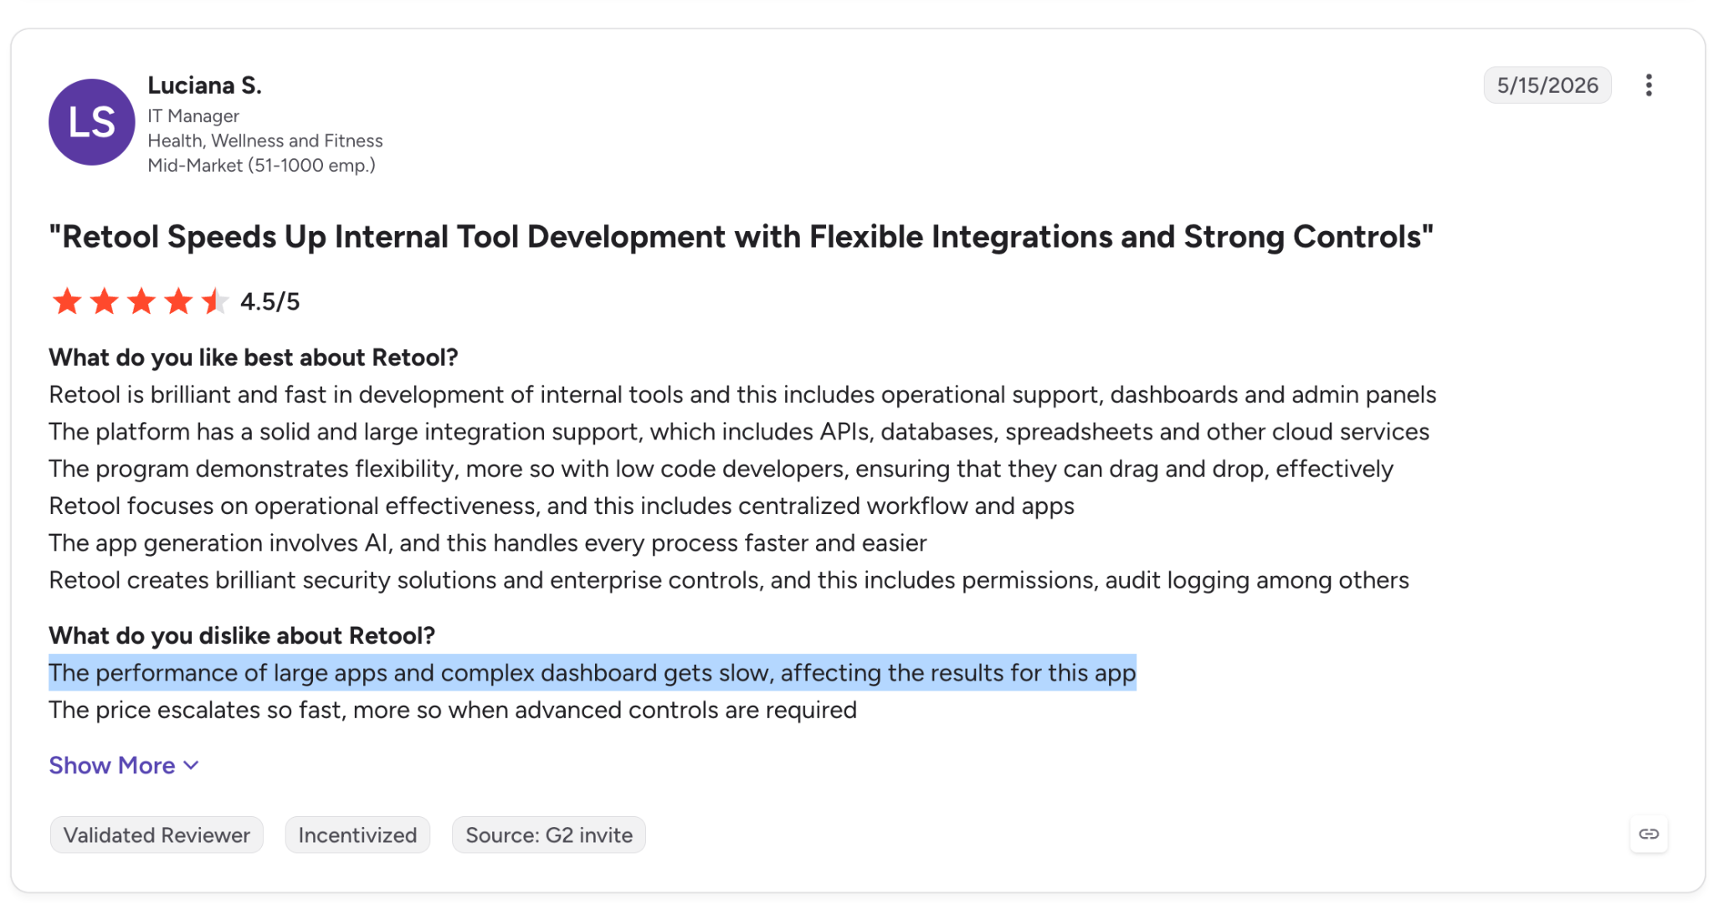Screen dimensions: 1714x904
Task: Click the half-filled fifth star
Action: [215, 301]
